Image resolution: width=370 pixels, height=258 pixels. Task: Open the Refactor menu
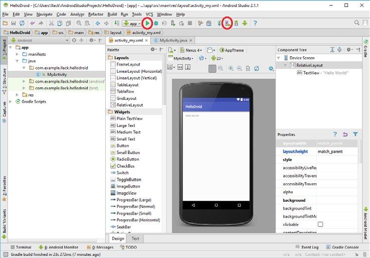coord(96,15)
